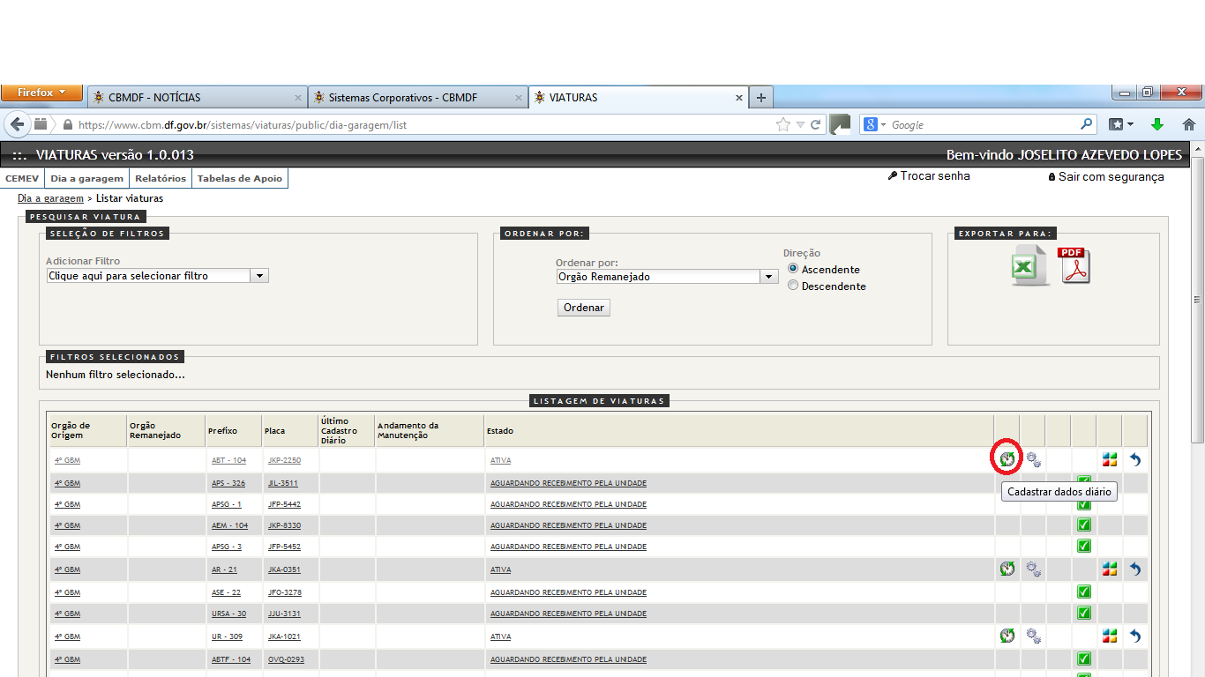Click blue return arrow in UR - 309 row
This screenshot has width=1205, height=677.
coord(1135,636)
